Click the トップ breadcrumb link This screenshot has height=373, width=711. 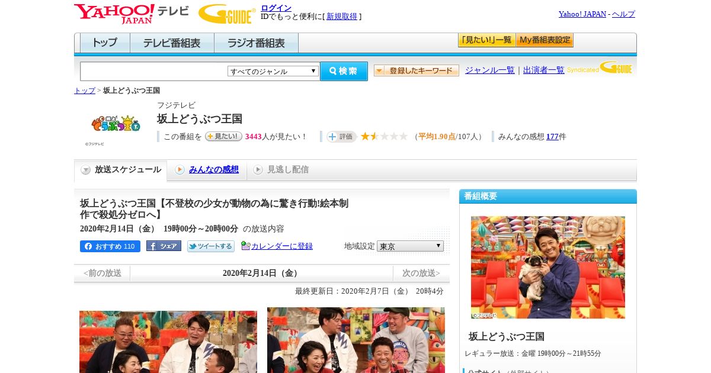click(84, 91)
